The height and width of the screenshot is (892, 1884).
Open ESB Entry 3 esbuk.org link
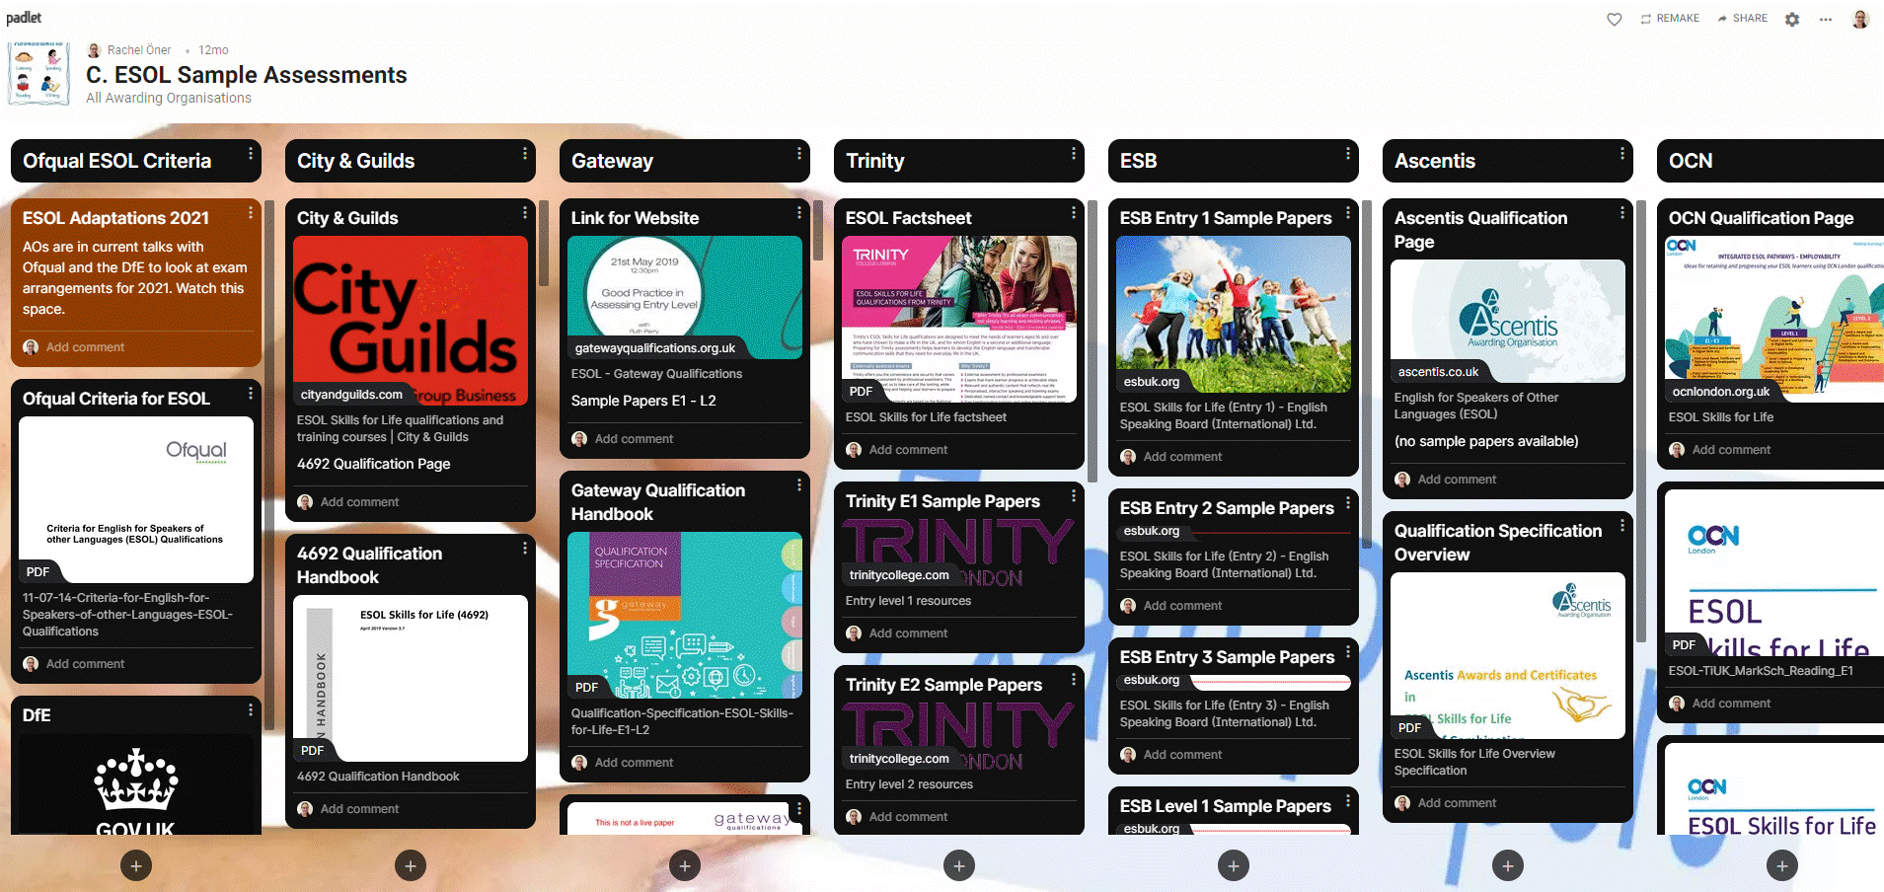pos(1234,680)
